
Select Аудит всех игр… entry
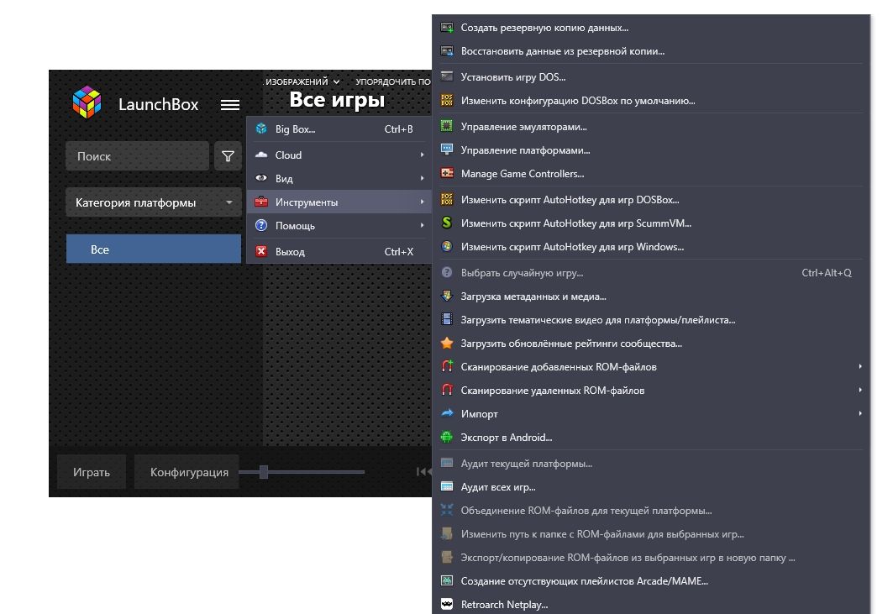(x=652, y=487)
